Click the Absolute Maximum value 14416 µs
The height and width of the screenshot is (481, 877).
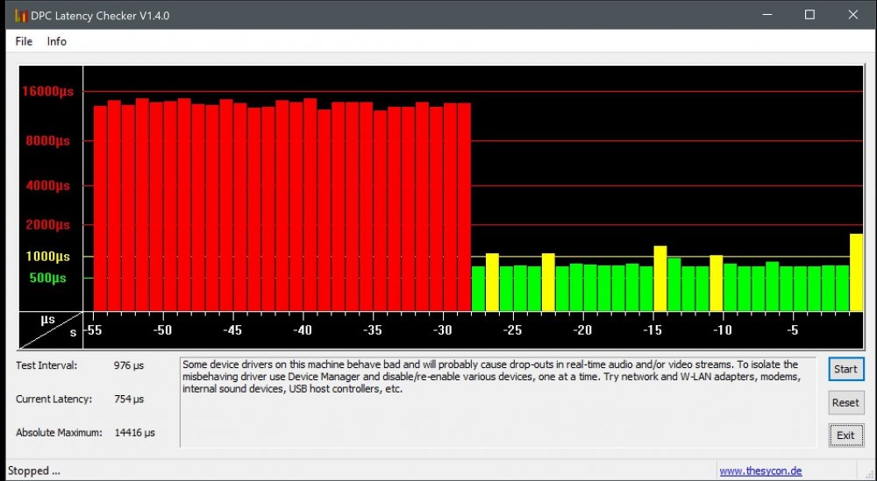[135, 433]
